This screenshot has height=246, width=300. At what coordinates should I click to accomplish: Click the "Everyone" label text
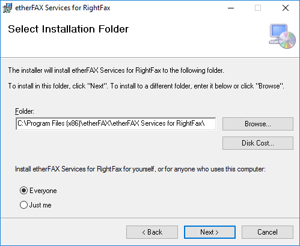[x=43, y=191]
